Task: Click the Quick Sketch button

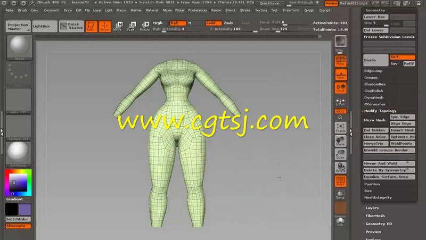Action: pyautogui.click(x=71, y=26)
